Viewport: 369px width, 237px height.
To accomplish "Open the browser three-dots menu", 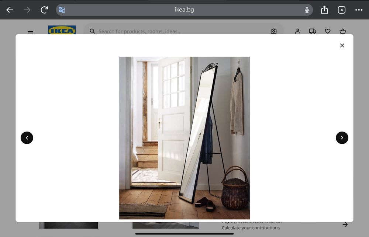I will 359,10.
